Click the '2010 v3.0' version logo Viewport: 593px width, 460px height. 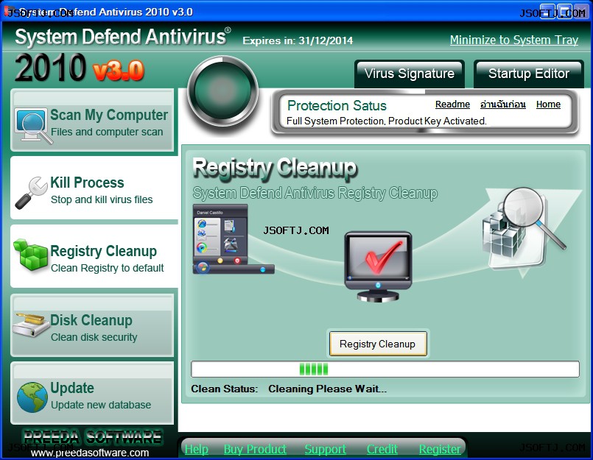coord(80,68)
